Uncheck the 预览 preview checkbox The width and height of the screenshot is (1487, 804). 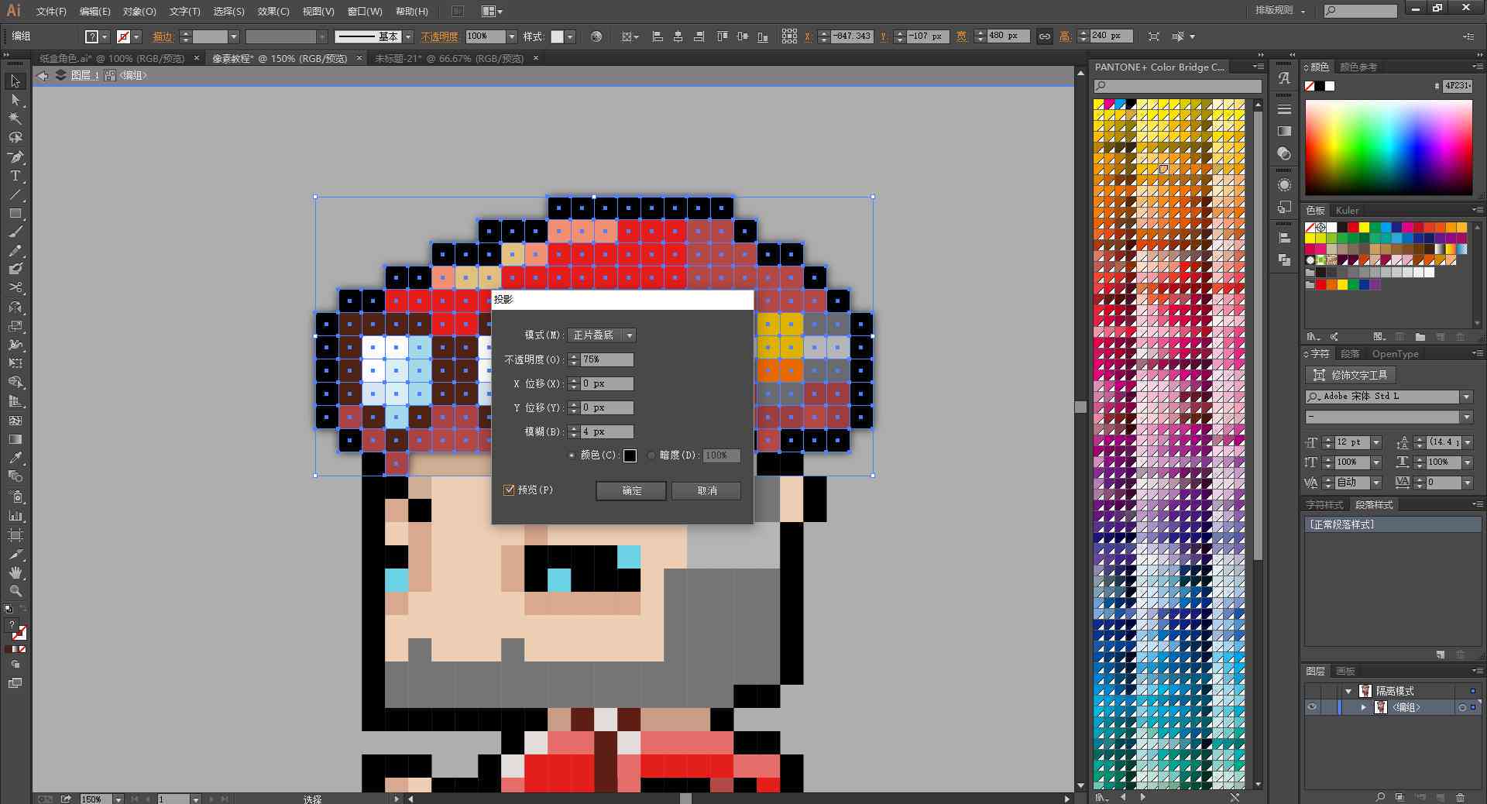pos(509,490)
